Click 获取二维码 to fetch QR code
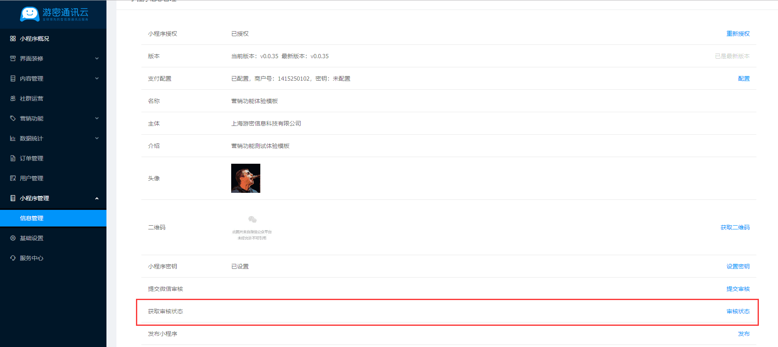 [x=735, y=227]
